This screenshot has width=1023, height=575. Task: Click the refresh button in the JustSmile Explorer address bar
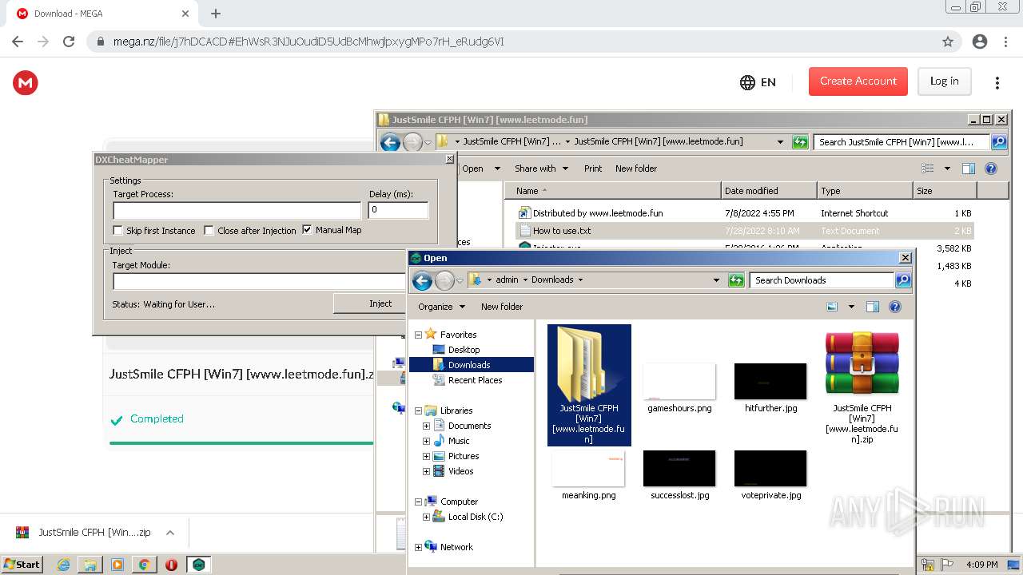point(800,142)
